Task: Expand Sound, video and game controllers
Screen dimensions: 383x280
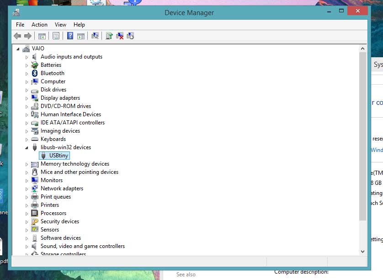Action: [27, 247]
